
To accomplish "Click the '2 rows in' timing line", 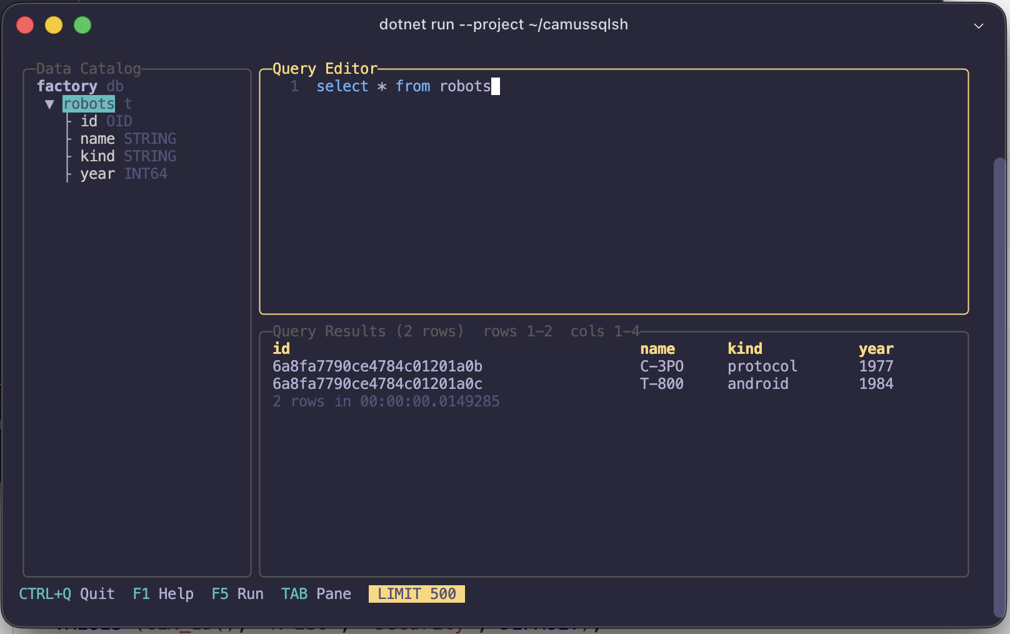I will (x=386, y=401).
